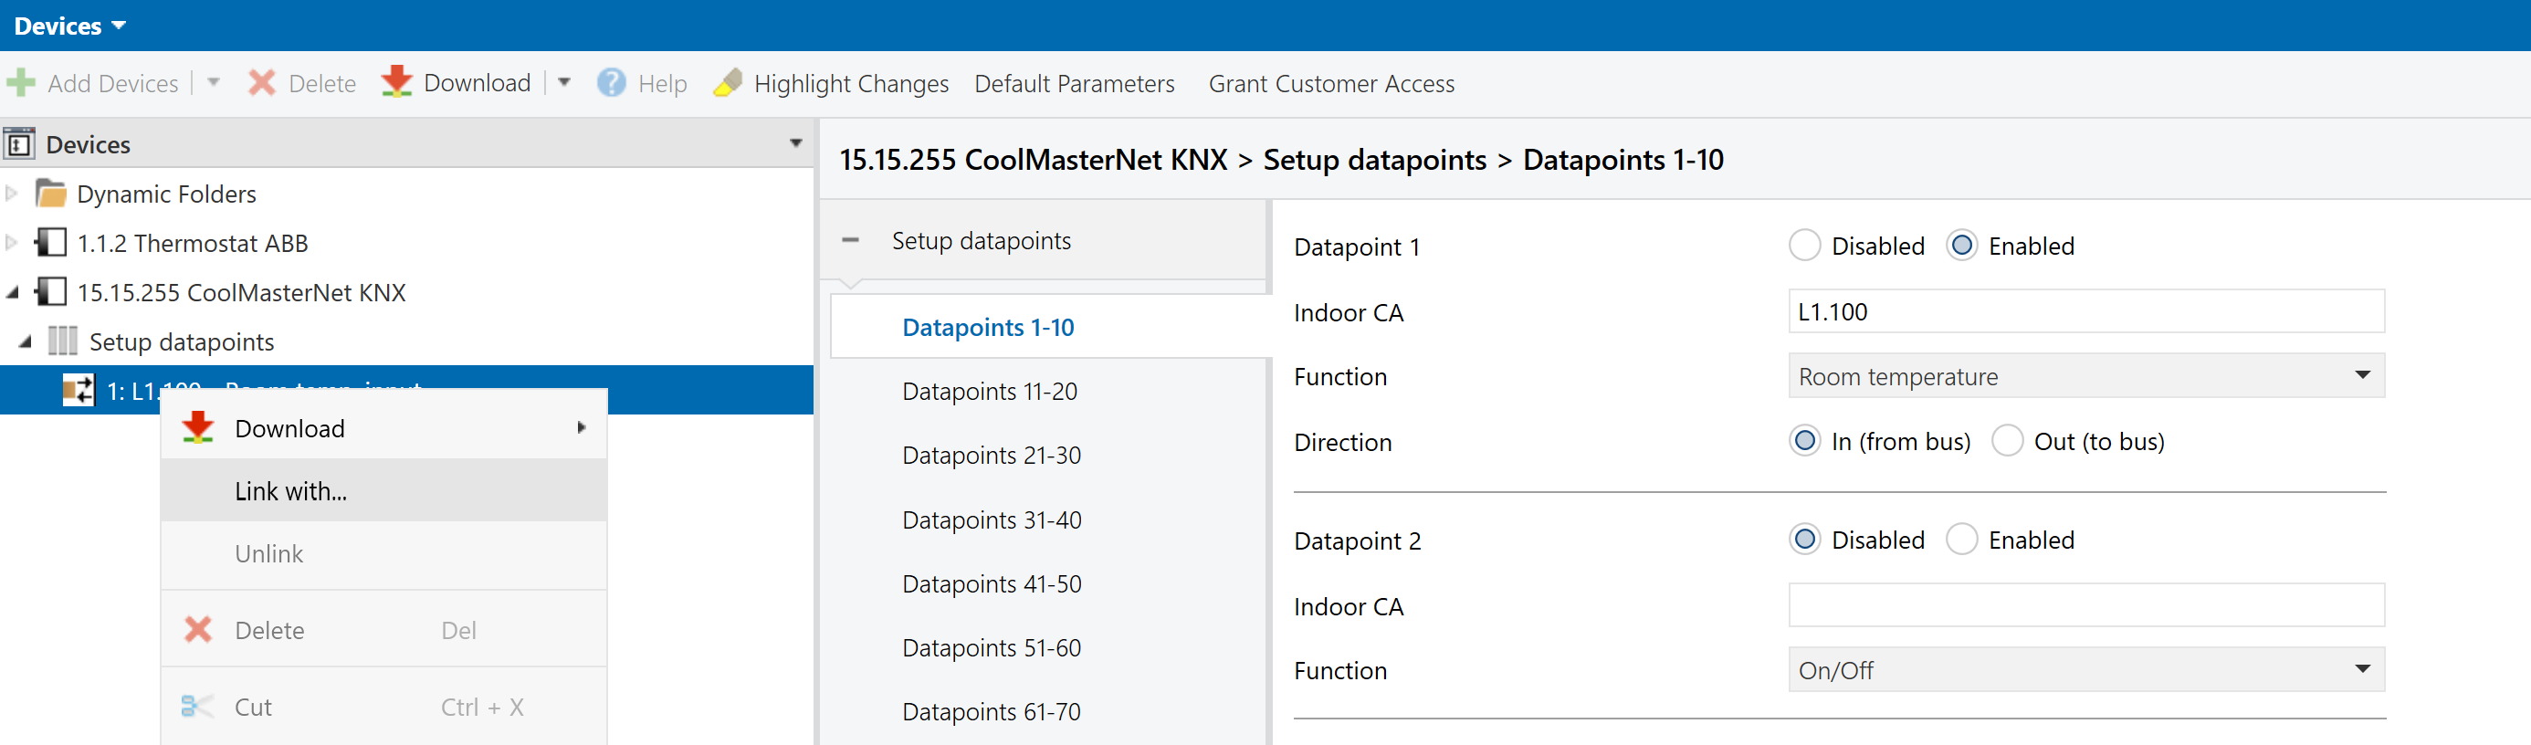2531x745 pixels.
Task: Open the Add Devices dropdown arrow
Action: point(214,82)
